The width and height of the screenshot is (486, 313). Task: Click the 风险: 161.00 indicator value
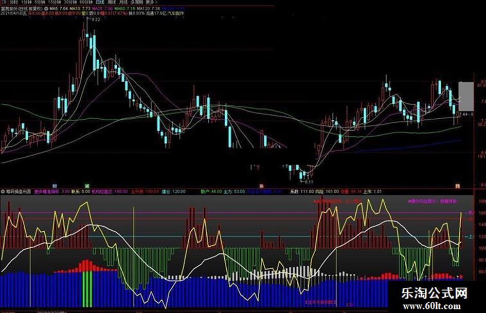(x=327, y=192)
